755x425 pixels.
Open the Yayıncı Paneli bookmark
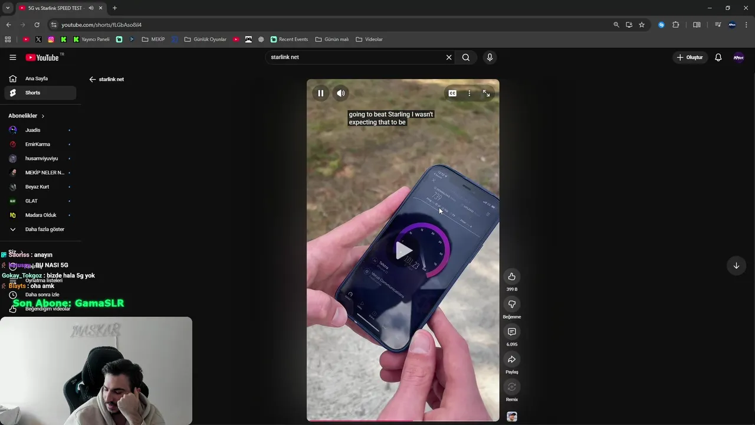(x=91, y=40)
